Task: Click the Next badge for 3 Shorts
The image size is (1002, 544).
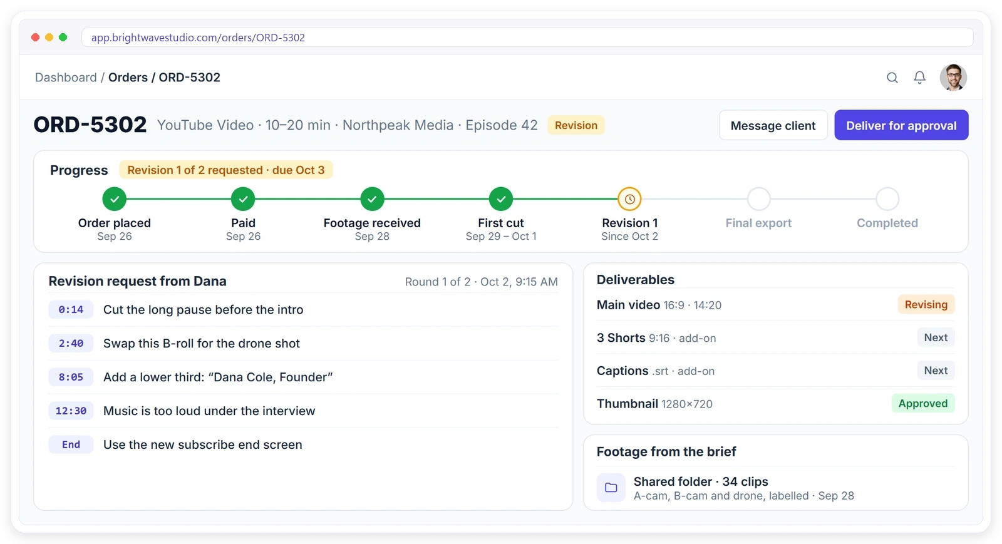Action: pyautogui.click(x=936, y=337)
